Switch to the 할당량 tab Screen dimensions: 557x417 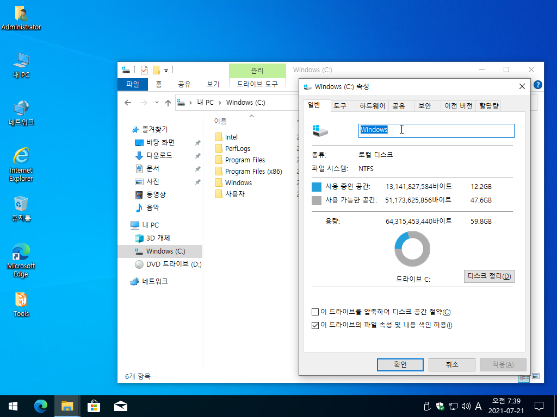click(489, 106)
